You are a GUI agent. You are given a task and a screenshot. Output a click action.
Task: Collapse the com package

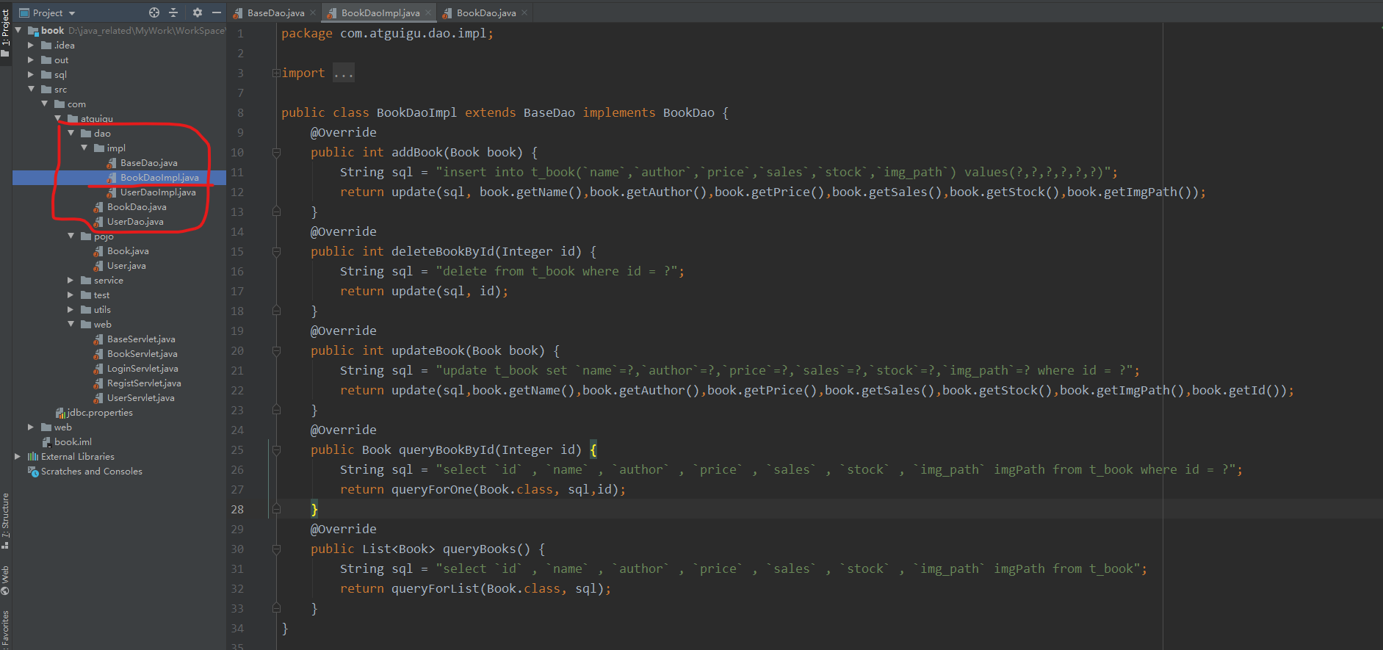44,104
